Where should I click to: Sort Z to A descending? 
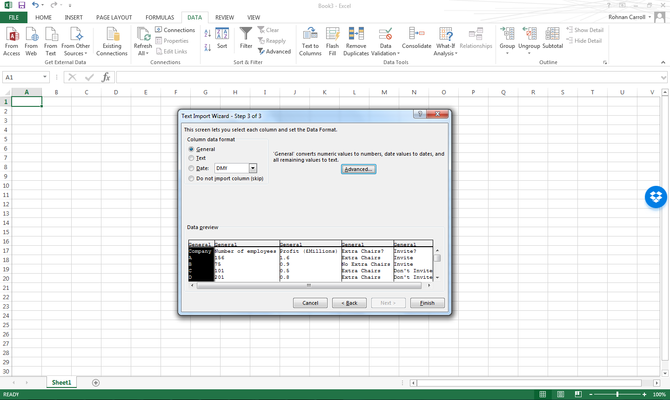(x=208, y=47)
